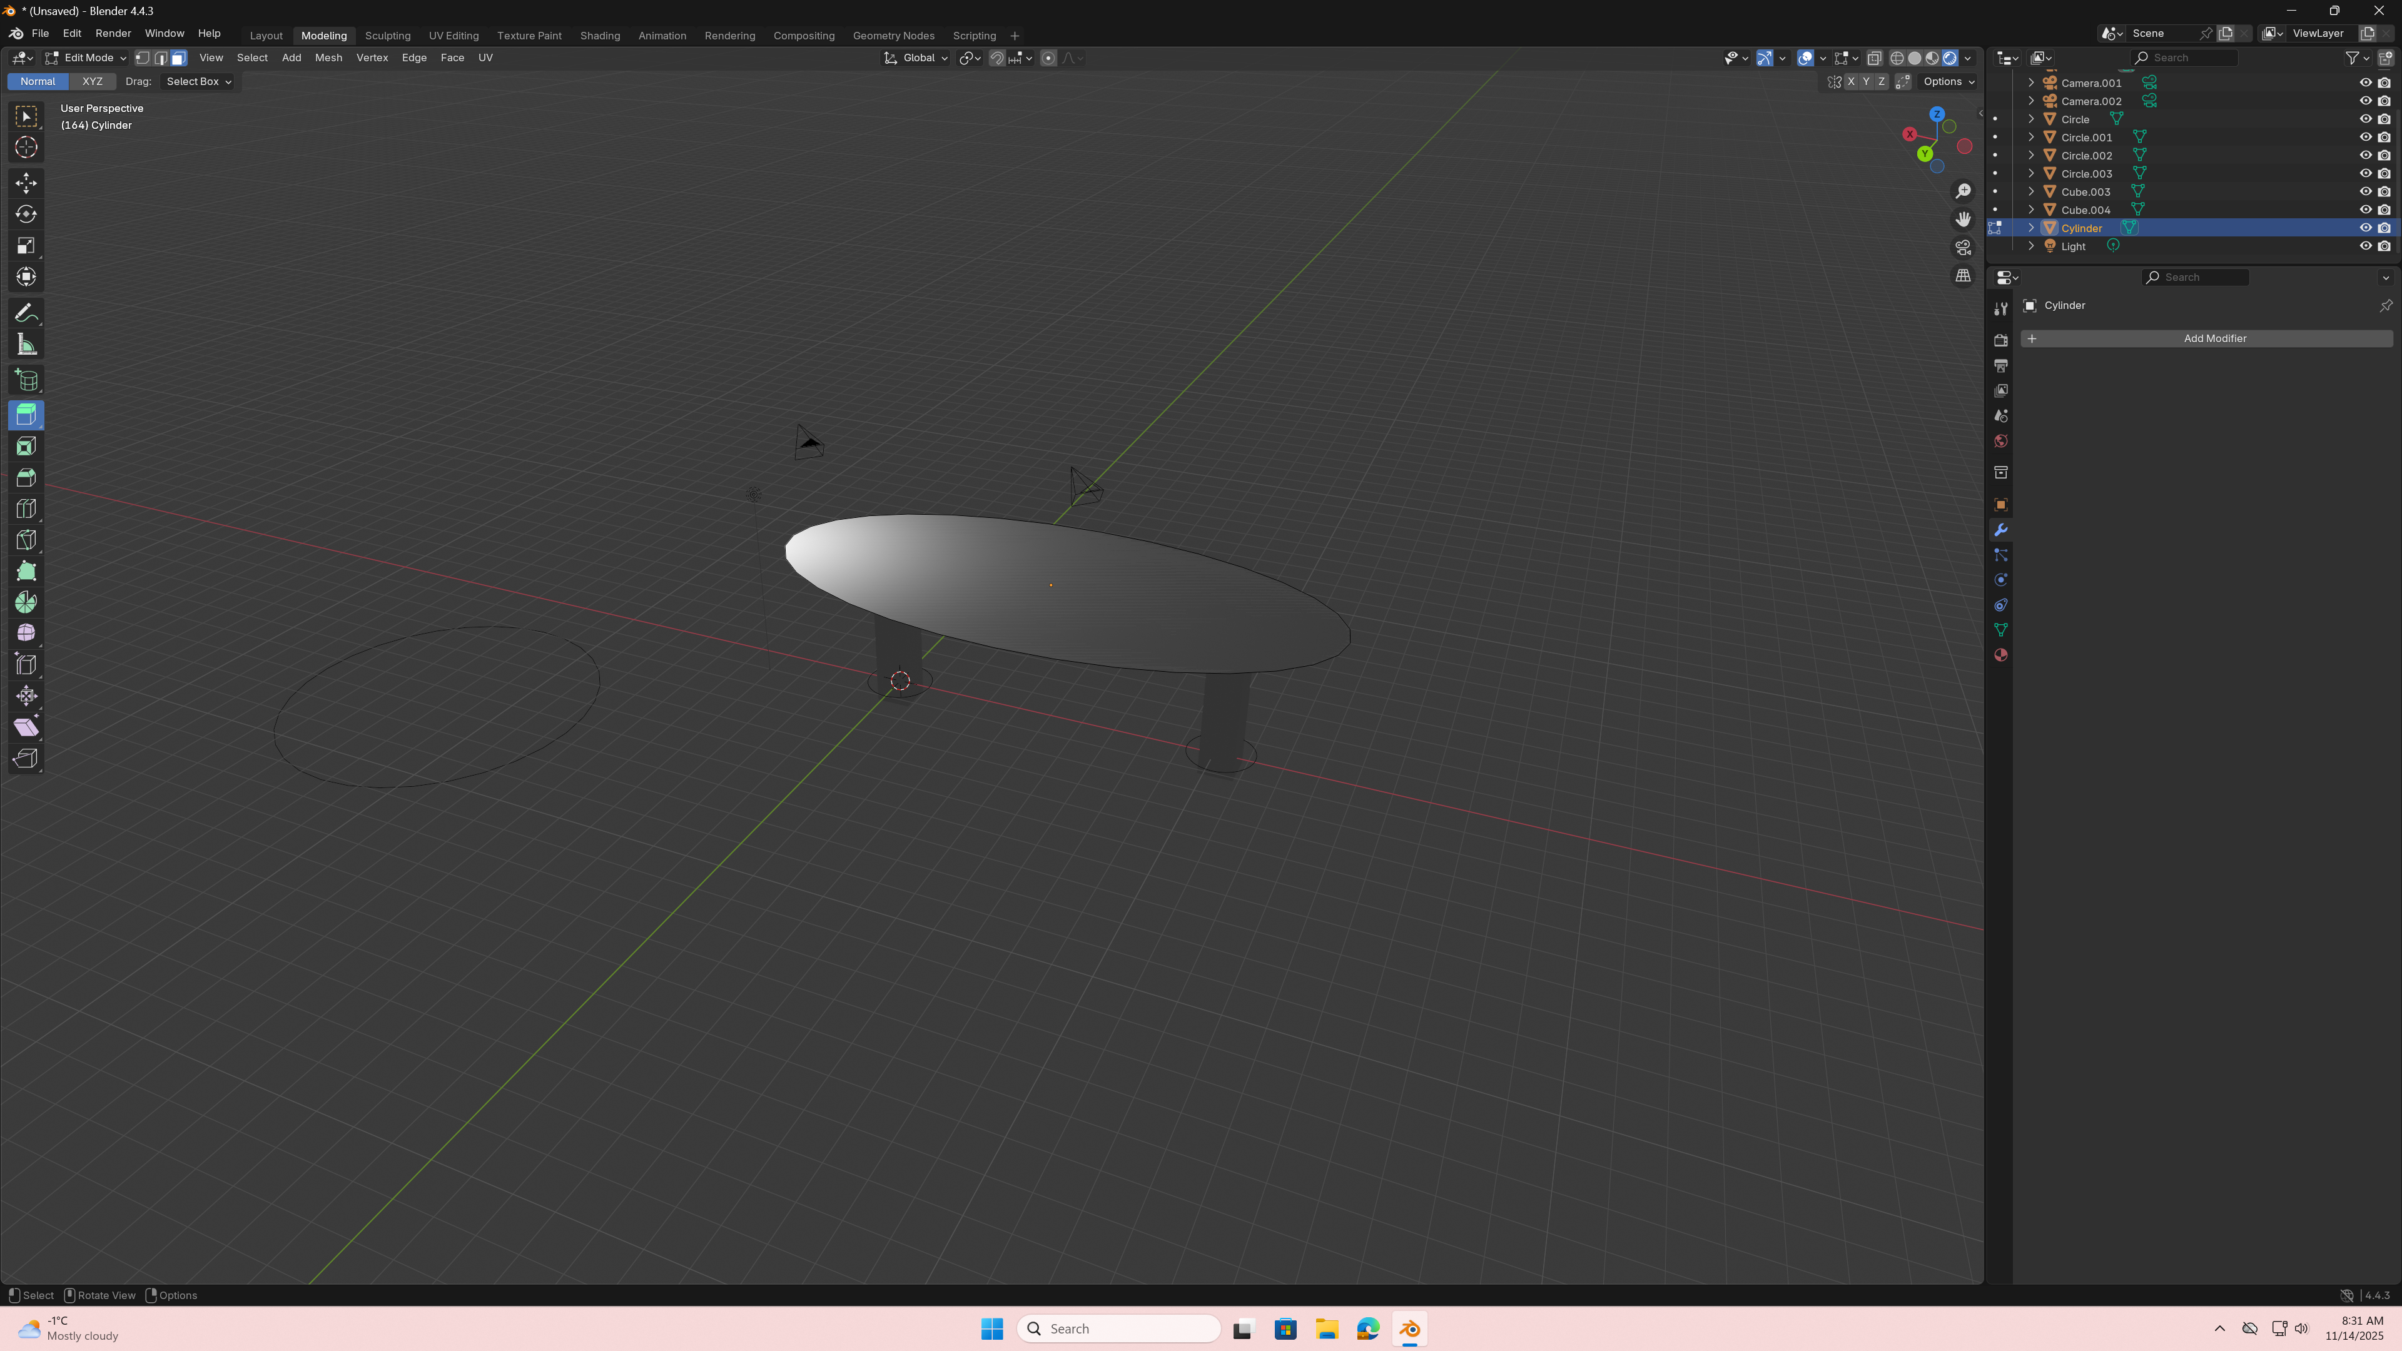Switch to the Sculpting workspace tab
Image resolution: width=2402 pixels, height=1351 pixels.
pyautogui.click(x=387, y=36)
